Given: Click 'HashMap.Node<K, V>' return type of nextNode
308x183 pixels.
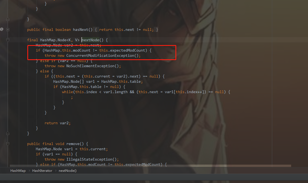Looking at the screenshot, I should [x=60, y=40].
